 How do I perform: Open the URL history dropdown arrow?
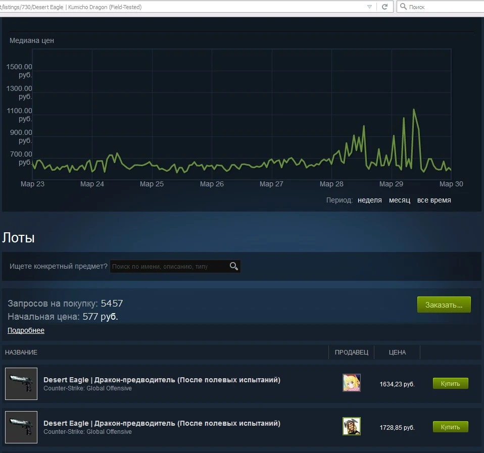coord(369,7)
